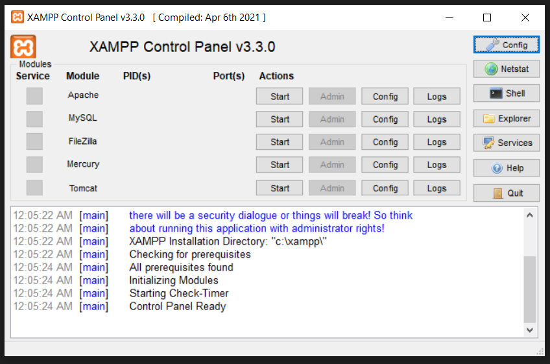550x364 pixels.
Task: View Tomcat Logs
Action: 436,188
